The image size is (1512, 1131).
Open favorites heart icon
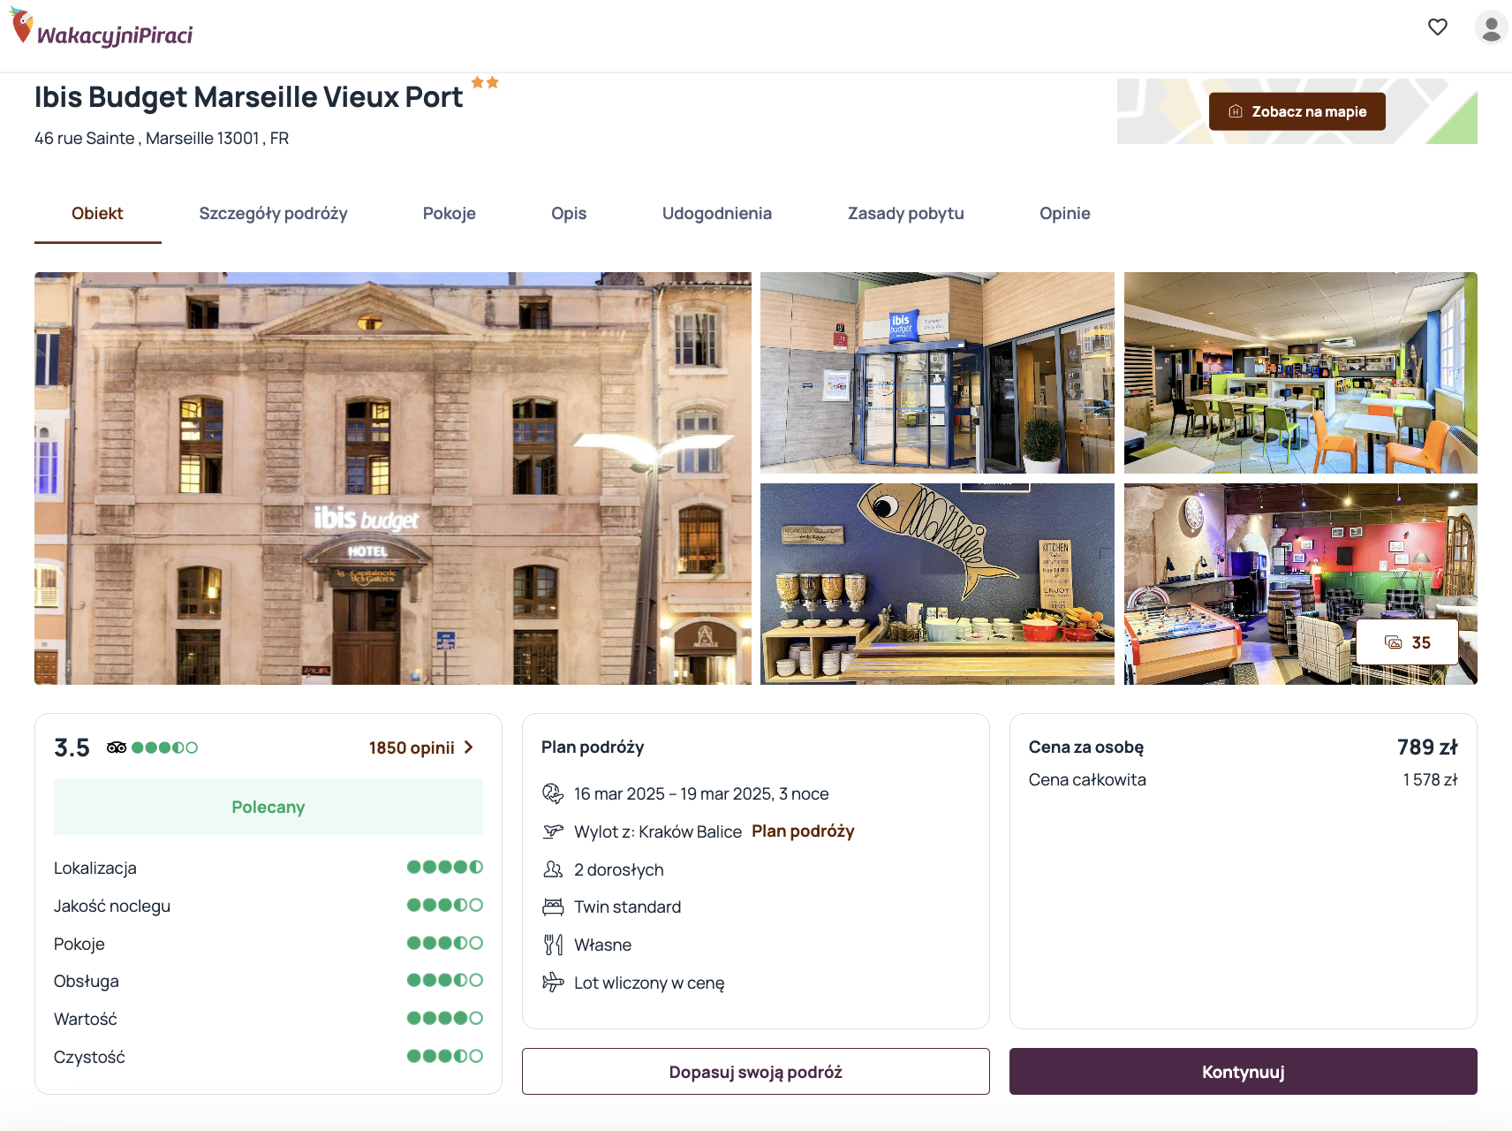click(1438, 27)
